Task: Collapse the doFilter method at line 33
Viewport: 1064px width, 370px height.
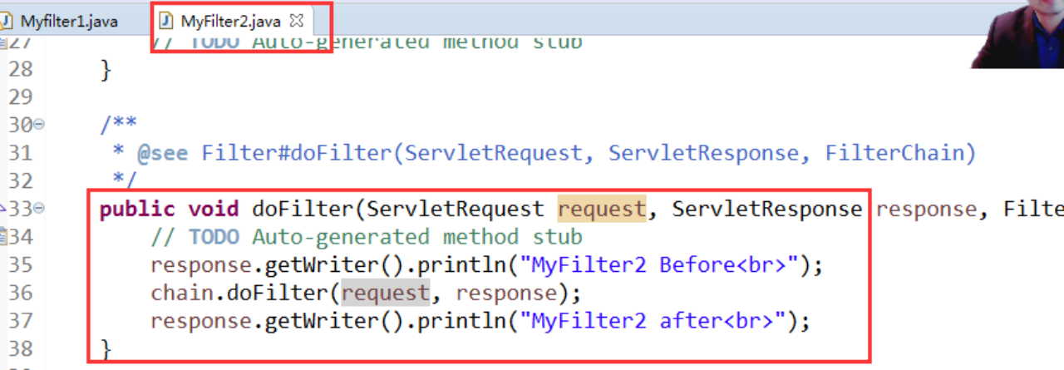Action: [x=40, y=208]
